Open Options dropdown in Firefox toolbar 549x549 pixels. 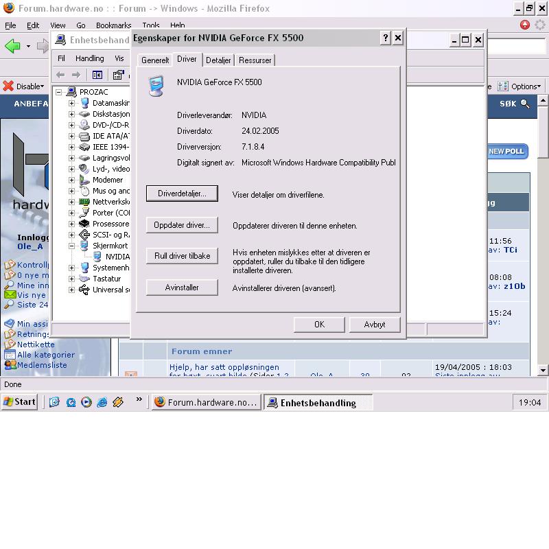tap(519, 86)
